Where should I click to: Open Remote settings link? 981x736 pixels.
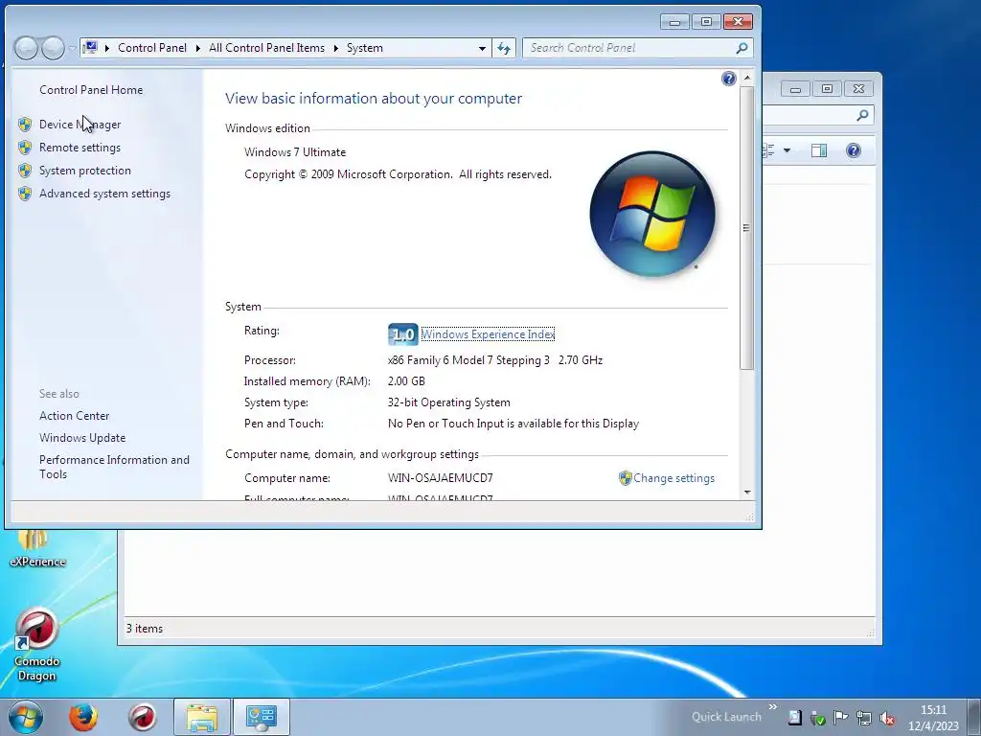[80, 148]
